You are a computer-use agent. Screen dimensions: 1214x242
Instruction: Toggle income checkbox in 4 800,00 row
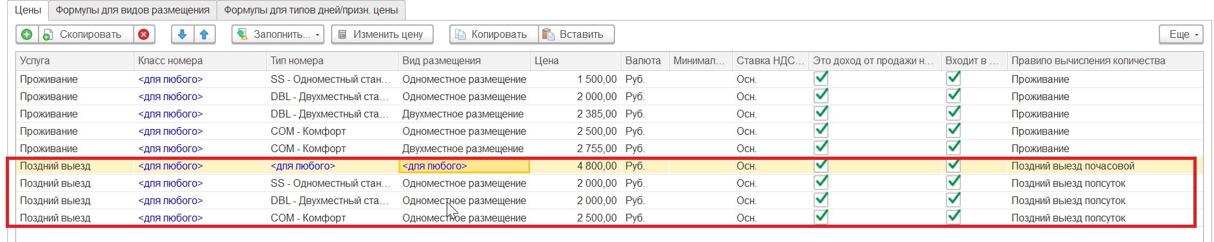[821, 165]
